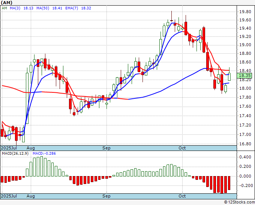Click the (AM) ticker title
This screenshot has width=255, height=205.
point(7,2)
